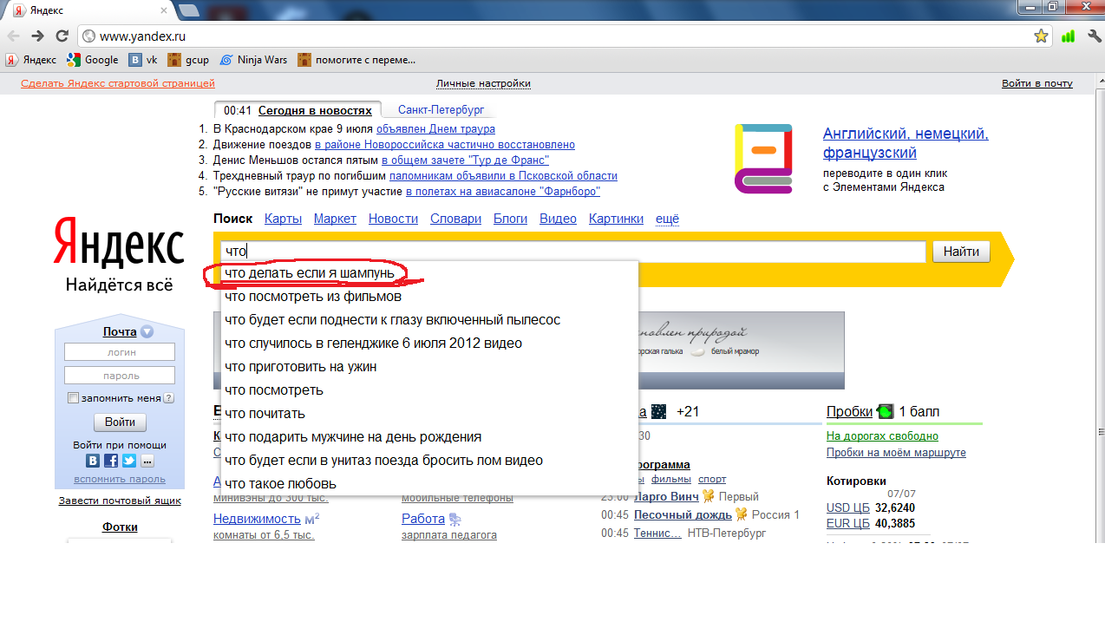Click the USD ЦБ exchange rate link
This screenshot has width=1105, height=635.
click(848, 507)
